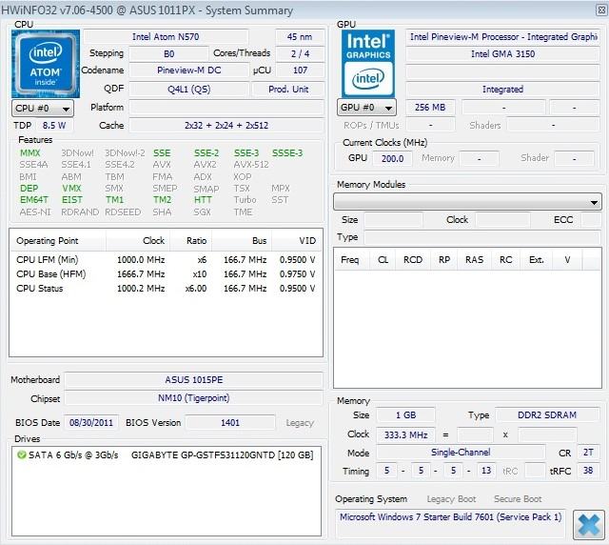Click the cache value 2x32 + 2x24 + 2x512

tap(226, 125)
